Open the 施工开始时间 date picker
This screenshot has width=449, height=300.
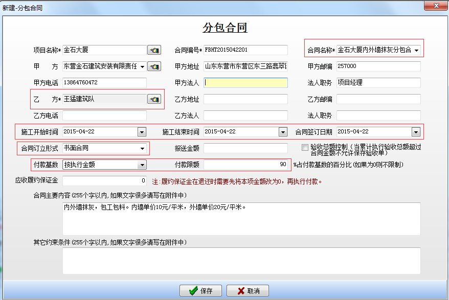[142, 132]
